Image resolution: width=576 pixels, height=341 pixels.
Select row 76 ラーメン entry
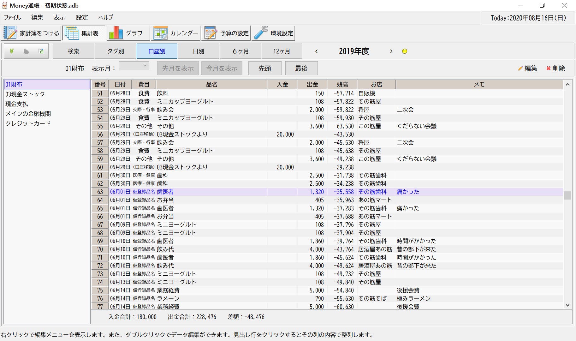pos(327,298)
